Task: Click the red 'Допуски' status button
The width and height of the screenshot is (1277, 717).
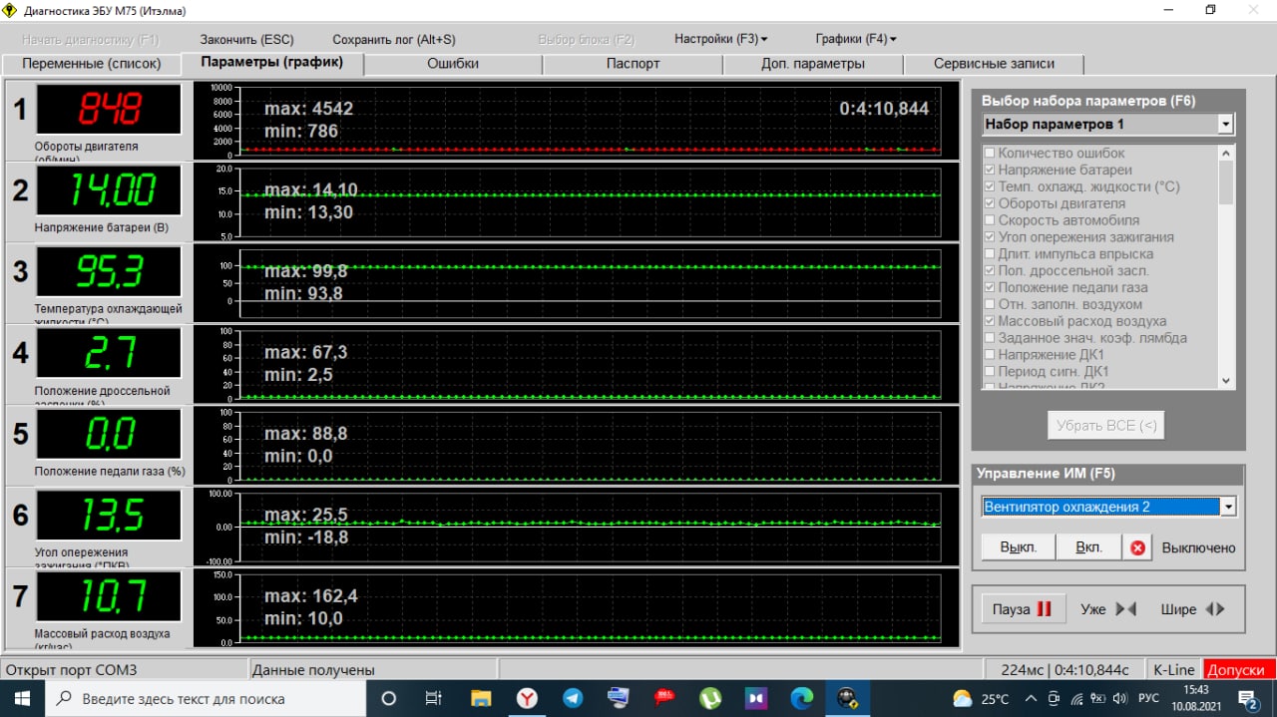Action: pyautogui.click(x=1240, y=670)
